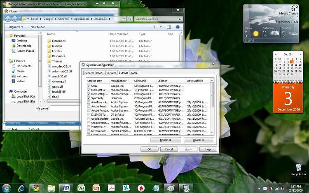Screen dimensions: 309x193
Task: Click the Disable all button
Action: pos(199,140)
